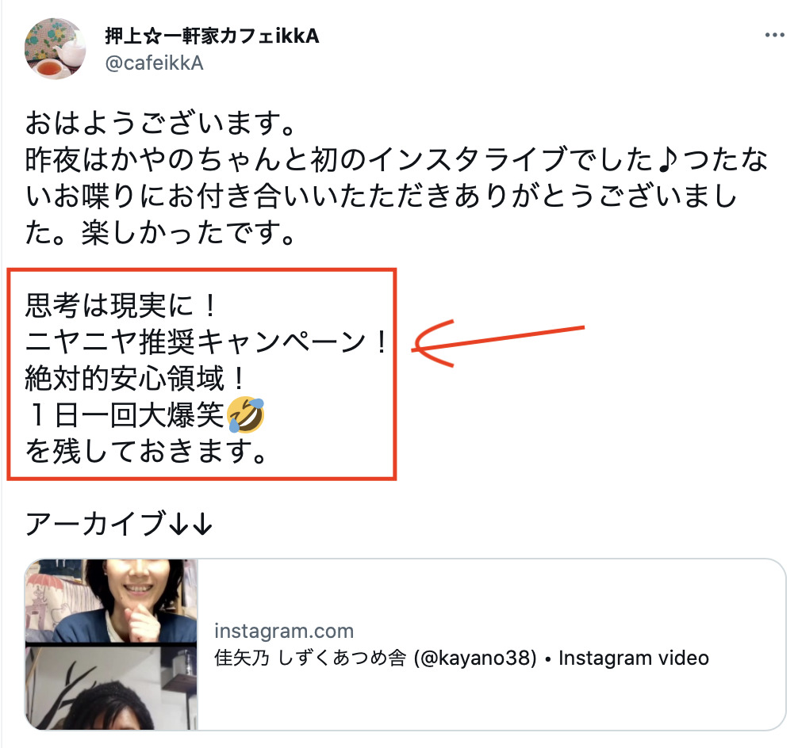This screenshot has height=748, width=798.
Task: Open 佳矢乃 しずくあつめ舎 Instagram video title
Action: click(x=461, y=658)
